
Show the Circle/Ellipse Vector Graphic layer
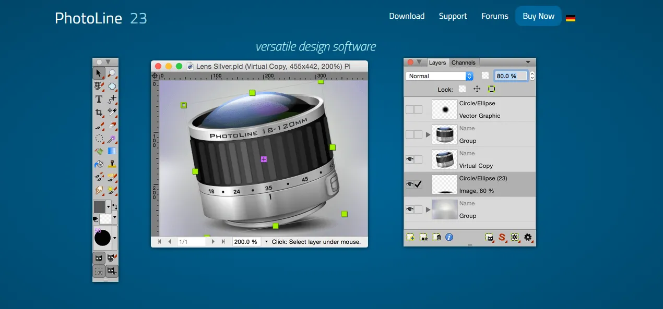tap(410, 109)
